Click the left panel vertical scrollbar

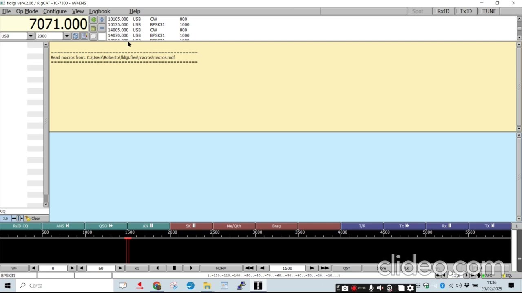[46, 125]
